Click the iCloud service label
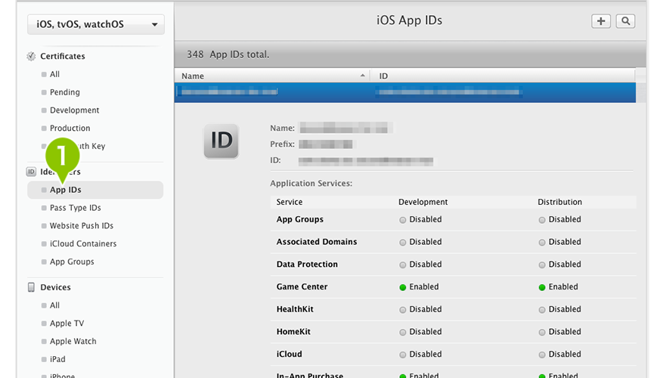 coord(290,354)
